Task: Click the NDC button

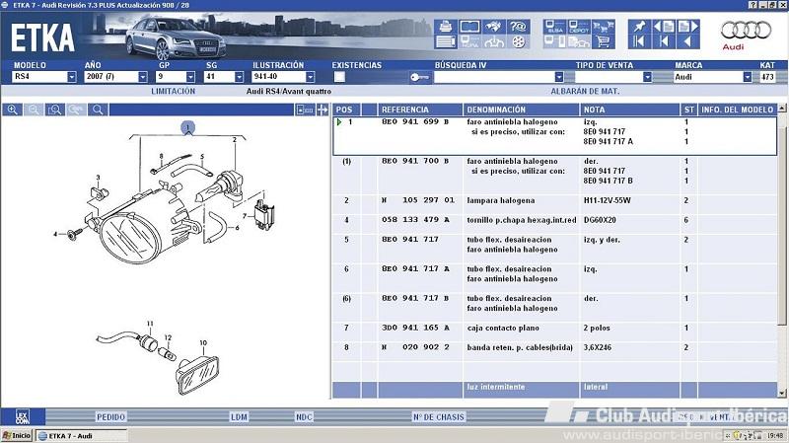Action: pos(304,416)
